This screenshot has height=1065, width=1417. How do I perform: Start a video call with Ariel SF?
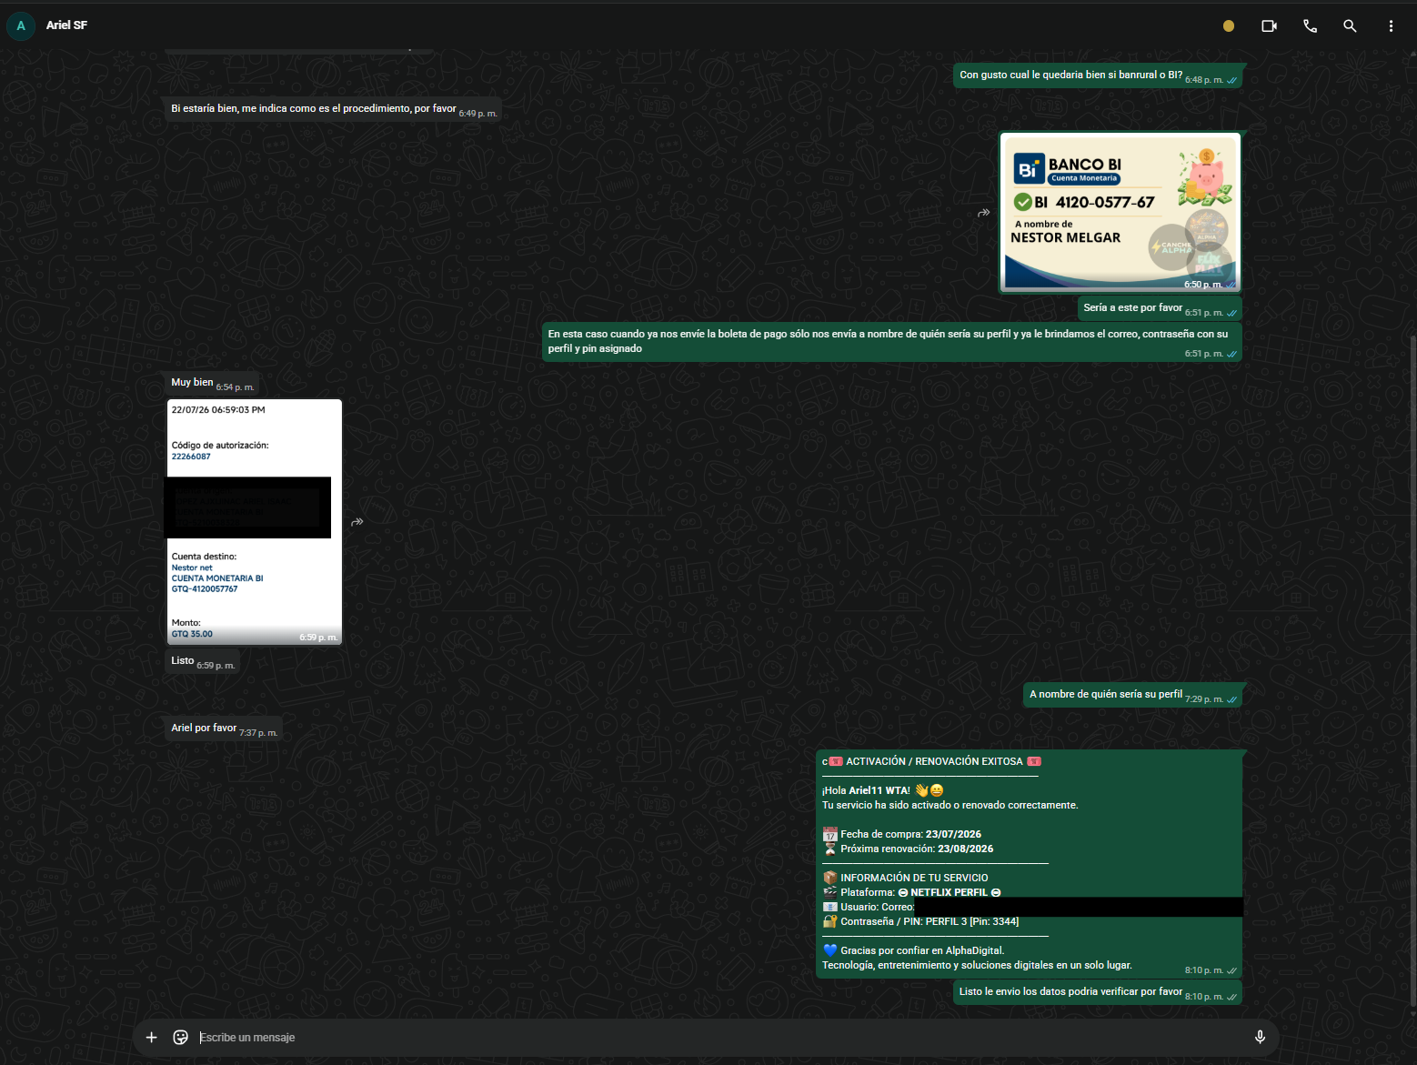[1269, 26]
